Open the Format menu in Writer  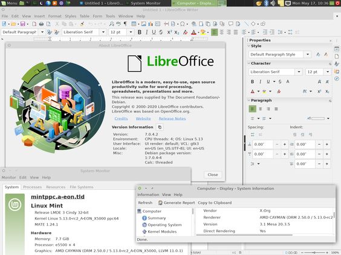(54, 16)
